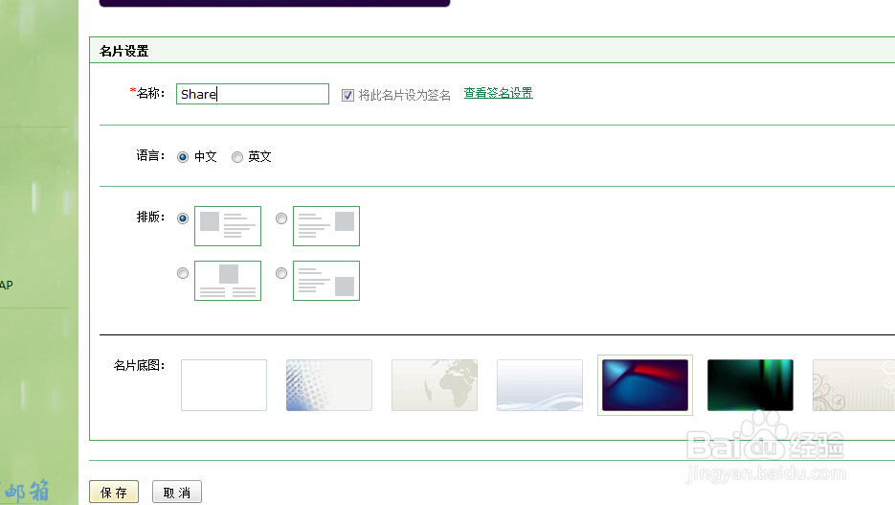Click the 名称 text field containing Share
This screenshot has height=505, width=895.
pos(253,94)
